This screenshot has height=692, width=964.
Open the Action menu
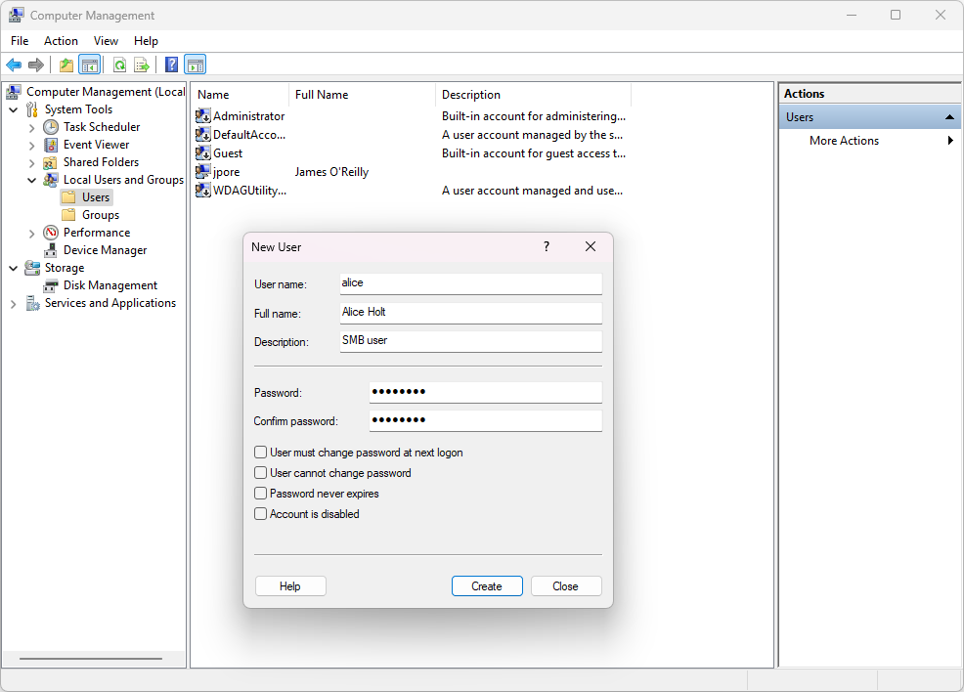[x=61, y=40]
